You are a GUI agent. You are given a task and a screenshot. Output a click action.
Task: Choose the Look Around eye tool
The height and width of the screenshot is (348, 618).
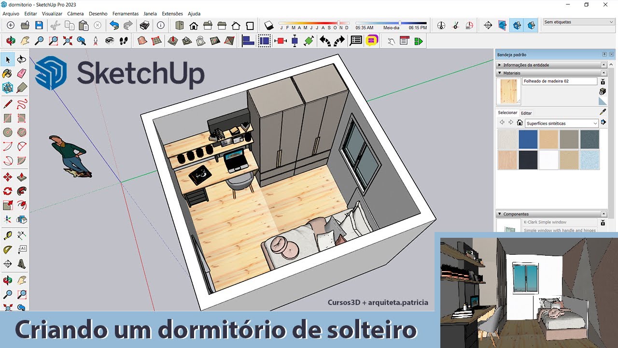coord(110,41)
